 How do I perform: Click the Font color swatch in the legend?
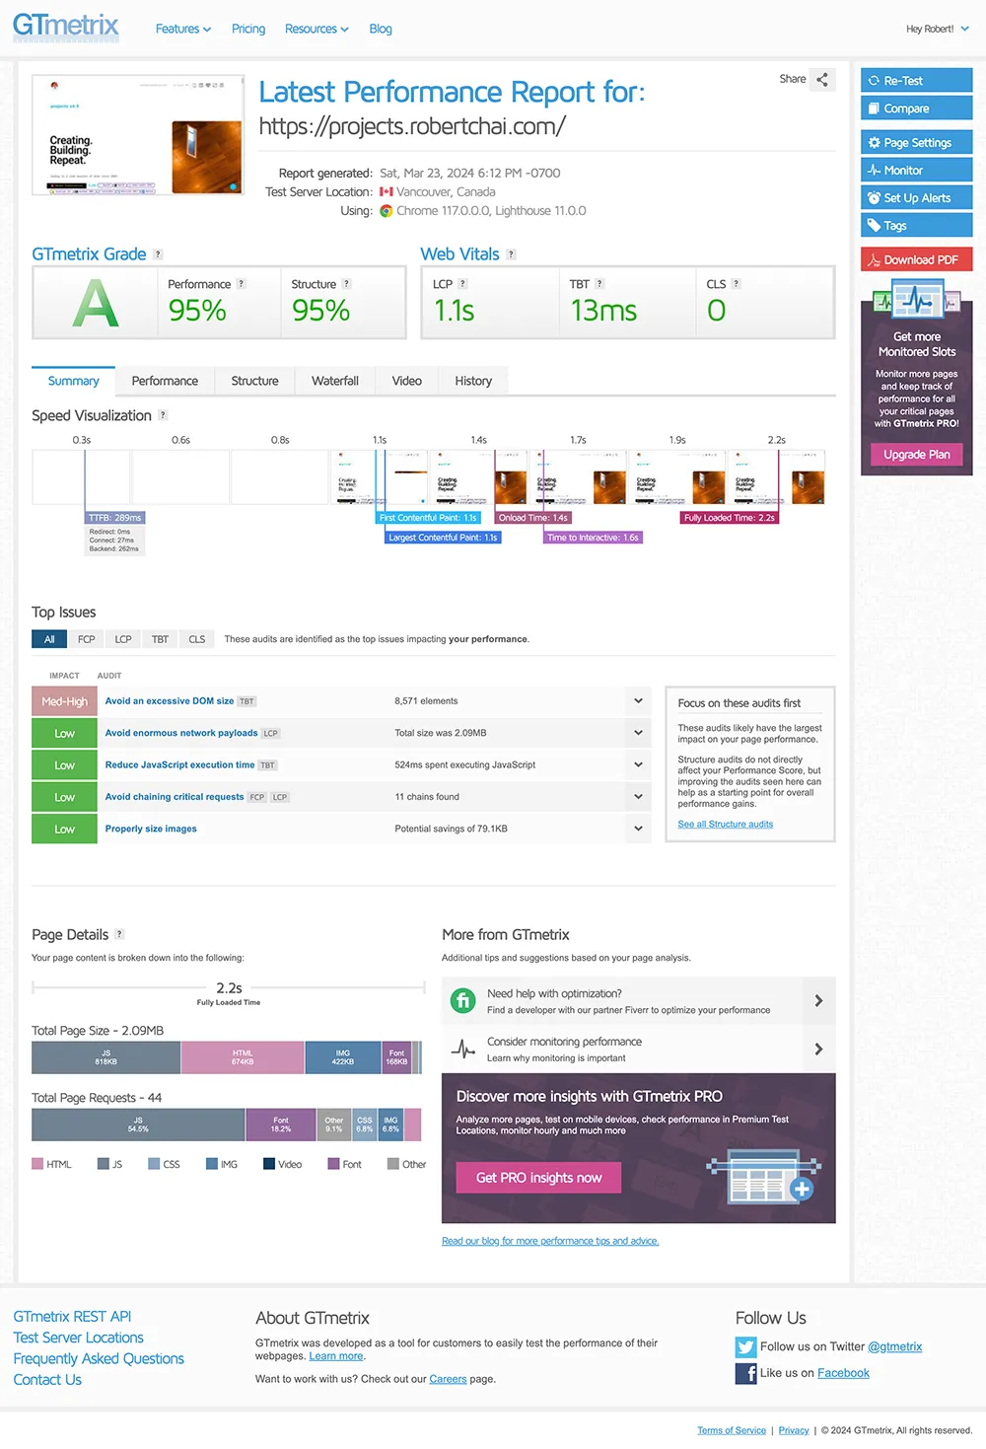tap(332, 1164)
